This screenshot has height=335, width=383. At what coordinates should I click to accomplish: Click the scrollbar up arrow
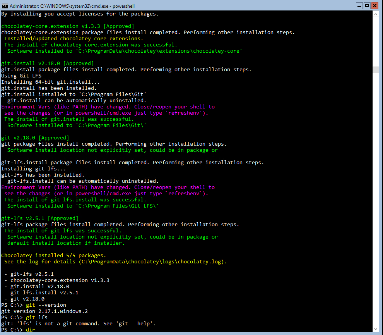click(x=376, y=14)
